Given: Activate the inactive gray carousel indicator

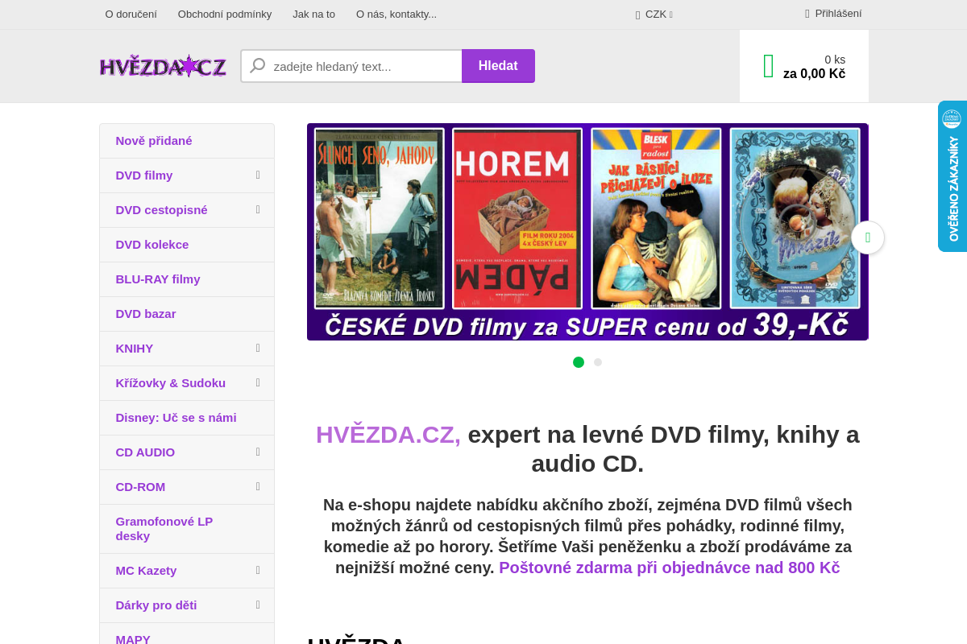Looking at the screenshot, I should [x=598, y=362].
